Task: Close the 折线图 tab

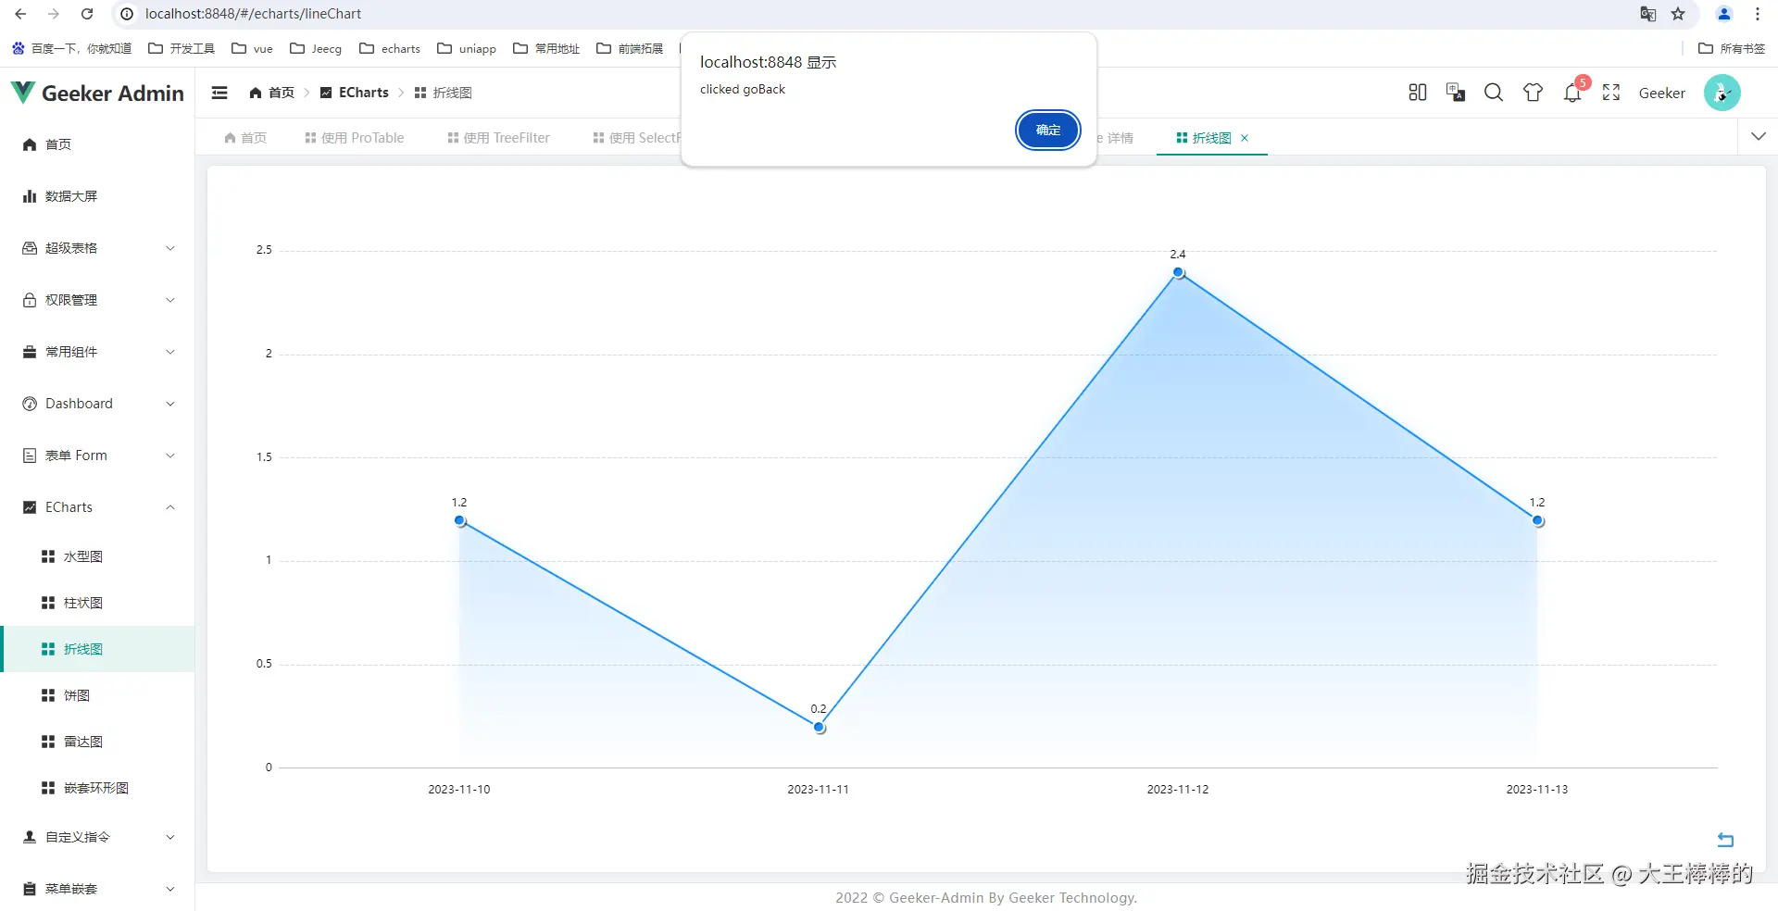Action: 1245,138
